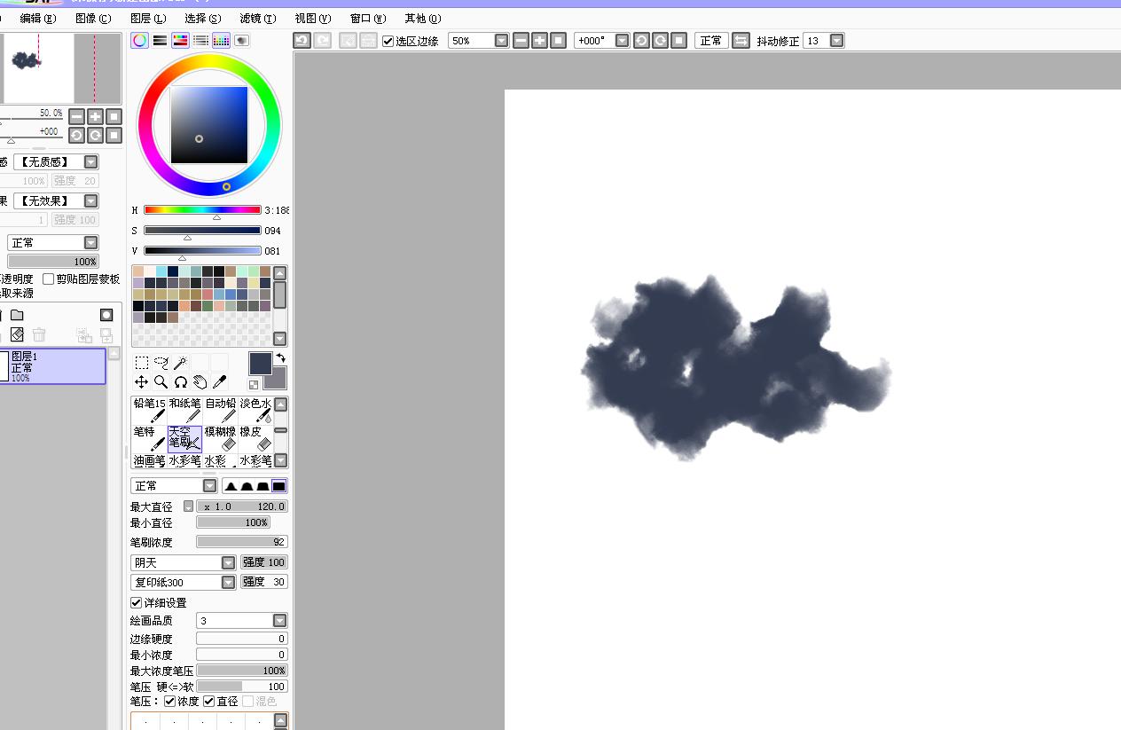Toggle the 直径 pressure checkbox
This screenshot has height=730, width=1121.
(209, 702)
